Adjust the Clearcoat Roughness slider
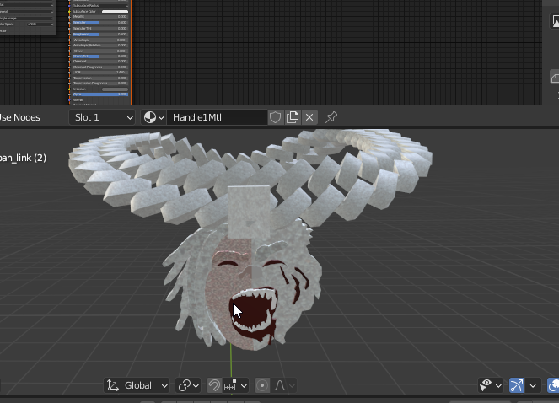Viewport: 559px width, 403px height. pyautogui.click(x=99, y=67)
